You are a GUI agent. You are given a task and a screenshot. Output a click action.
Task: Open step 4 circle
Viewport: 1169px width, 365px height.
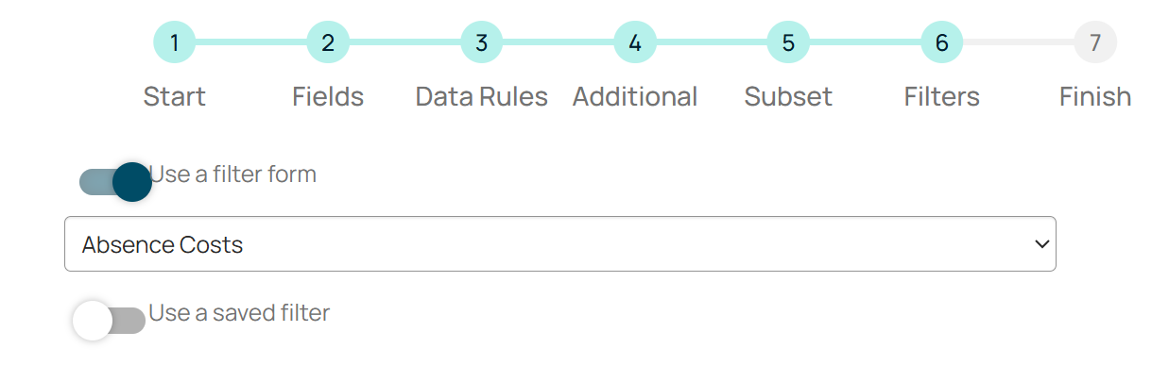point(635,42)
